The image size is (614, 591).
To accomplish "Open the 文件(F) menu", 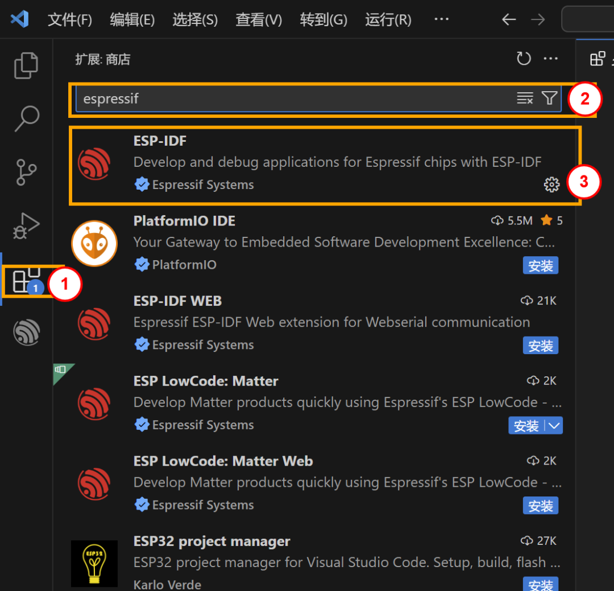I will point(69,19).
